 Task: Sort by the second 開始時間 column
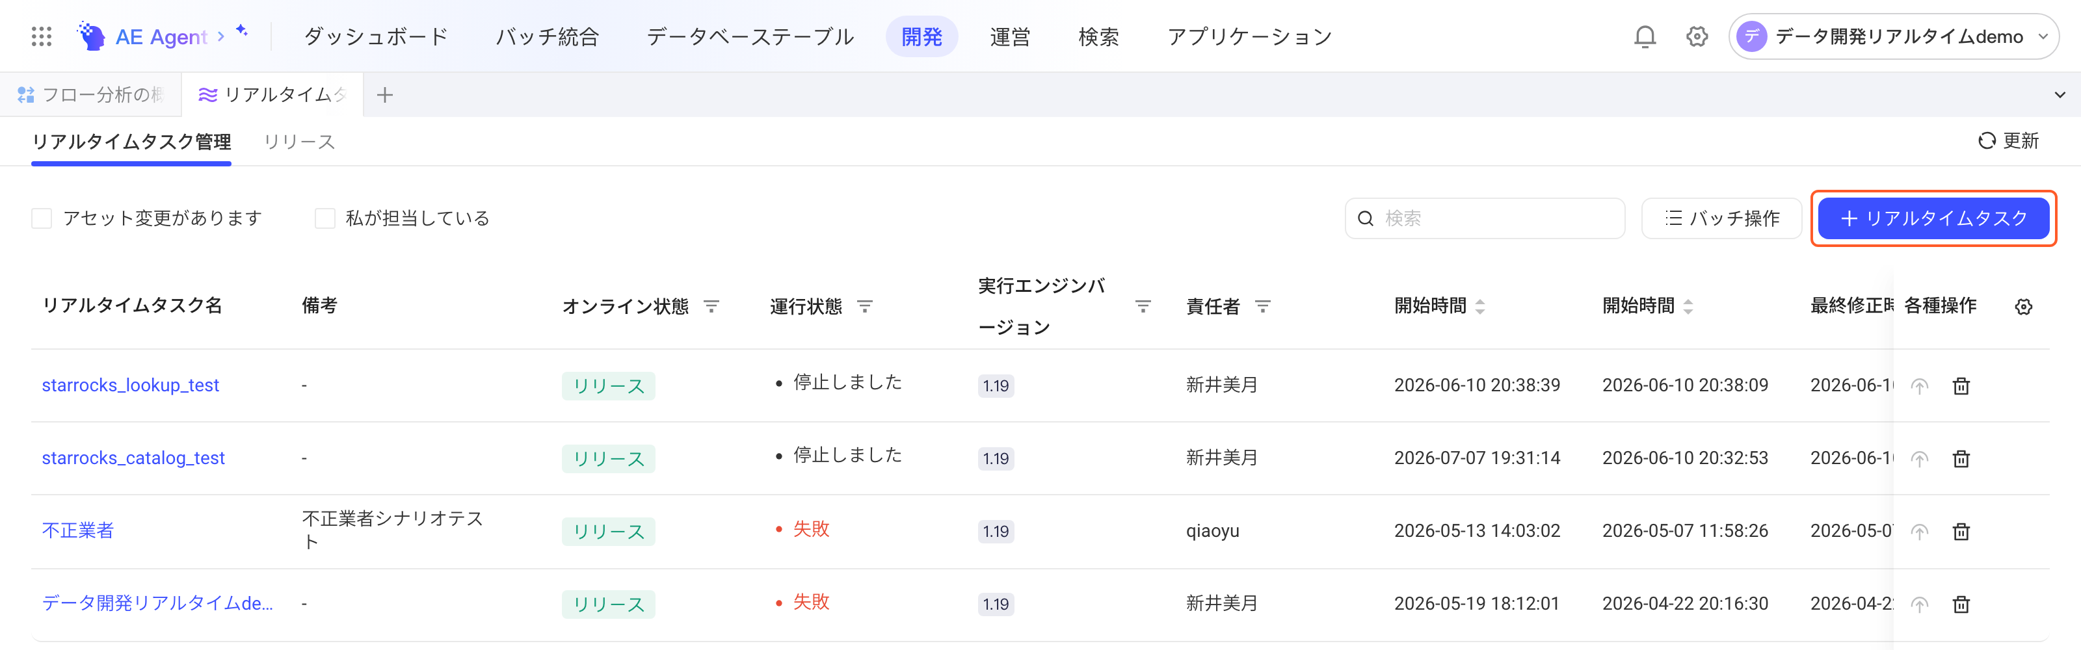point(1688,307)
